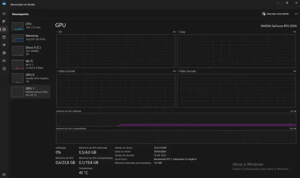Open the Services page icon
This screenshot has height=178, width=300.
[4, 68]
